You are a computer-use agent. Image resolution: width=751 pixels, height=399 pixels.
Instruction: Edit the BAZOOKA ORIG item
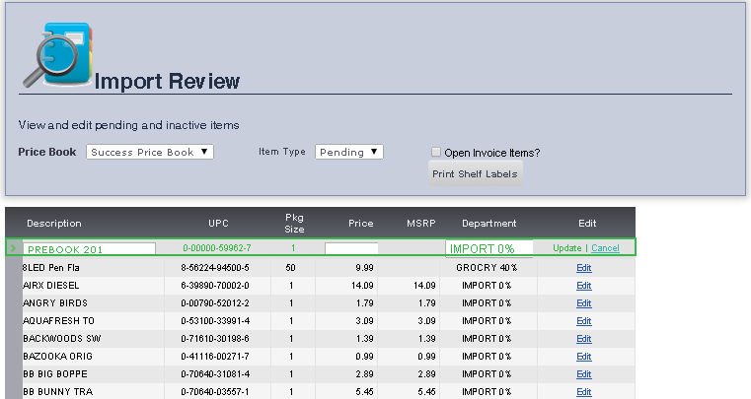(x=584, y=357)
